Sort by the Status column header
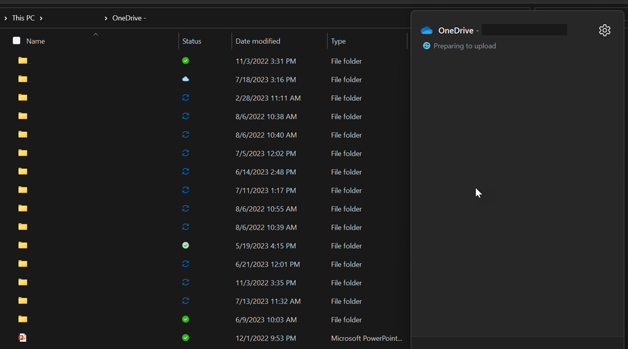This screenshot has height=349, width=628. coord(192,41)
